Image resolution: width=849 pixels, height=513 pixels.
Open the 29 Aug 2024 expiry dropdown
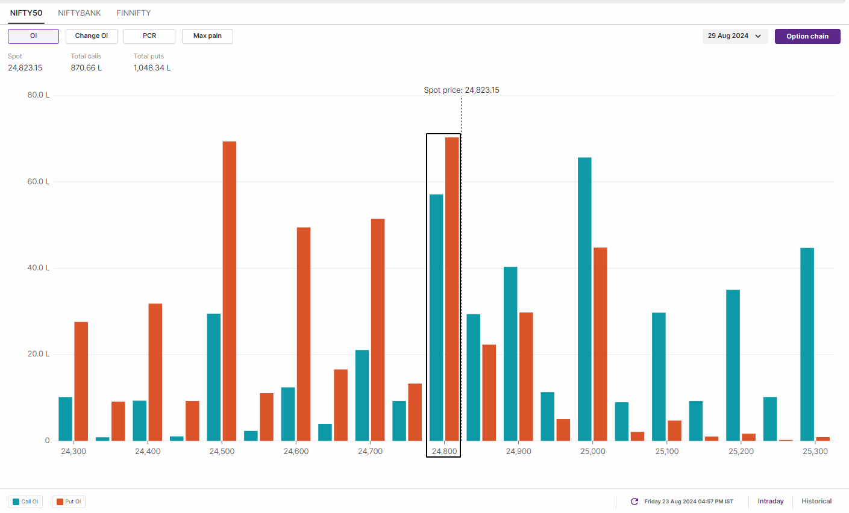tap(735, 36)
